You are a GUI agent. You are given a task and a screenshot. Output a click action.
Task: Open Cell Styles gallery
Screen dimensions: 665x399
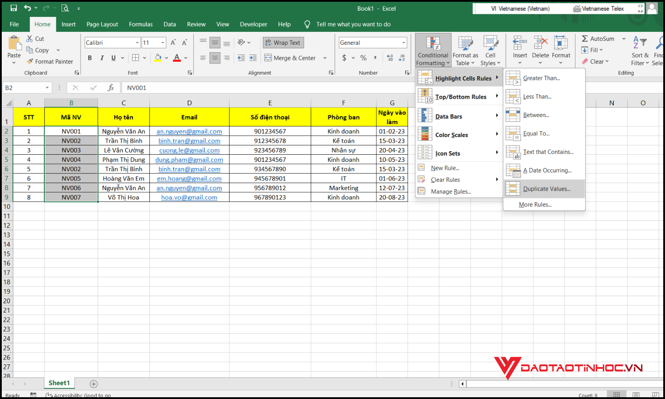[490, 51]
